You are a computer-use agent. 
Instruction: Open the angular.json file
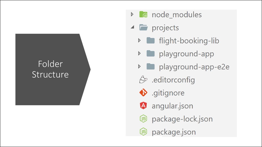(172, 106)
